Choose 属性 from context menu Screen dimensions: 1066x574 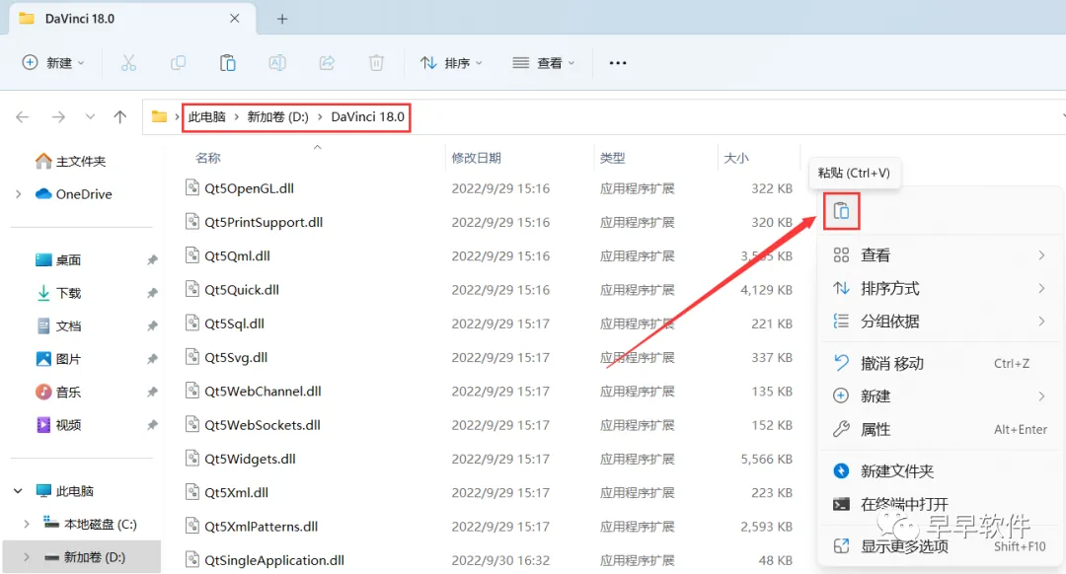coord(941,429)
